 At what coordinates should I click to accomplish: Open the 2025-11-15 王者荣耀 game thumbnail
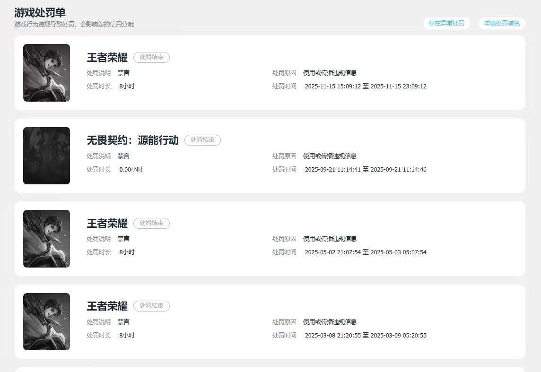[x=46, y=73]
